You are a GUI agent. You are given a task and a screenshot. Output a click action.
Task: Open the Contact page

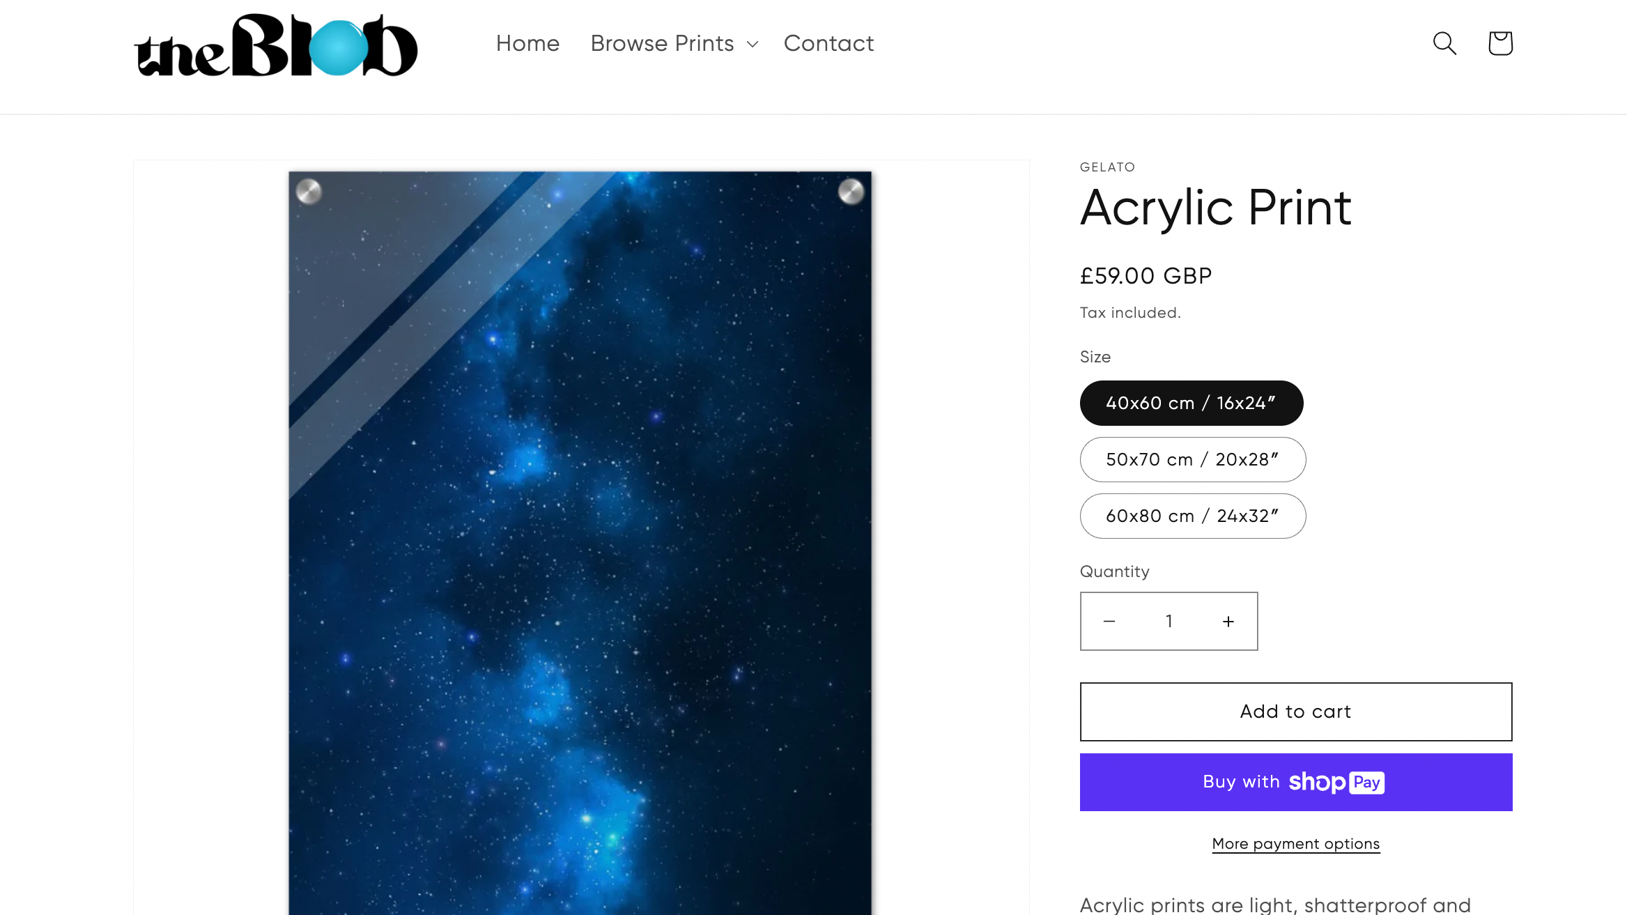pyautogui.click(x=828, y=43)
